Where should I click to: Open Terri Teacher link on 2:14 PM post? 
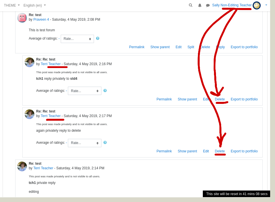click(x=43, y=168)
